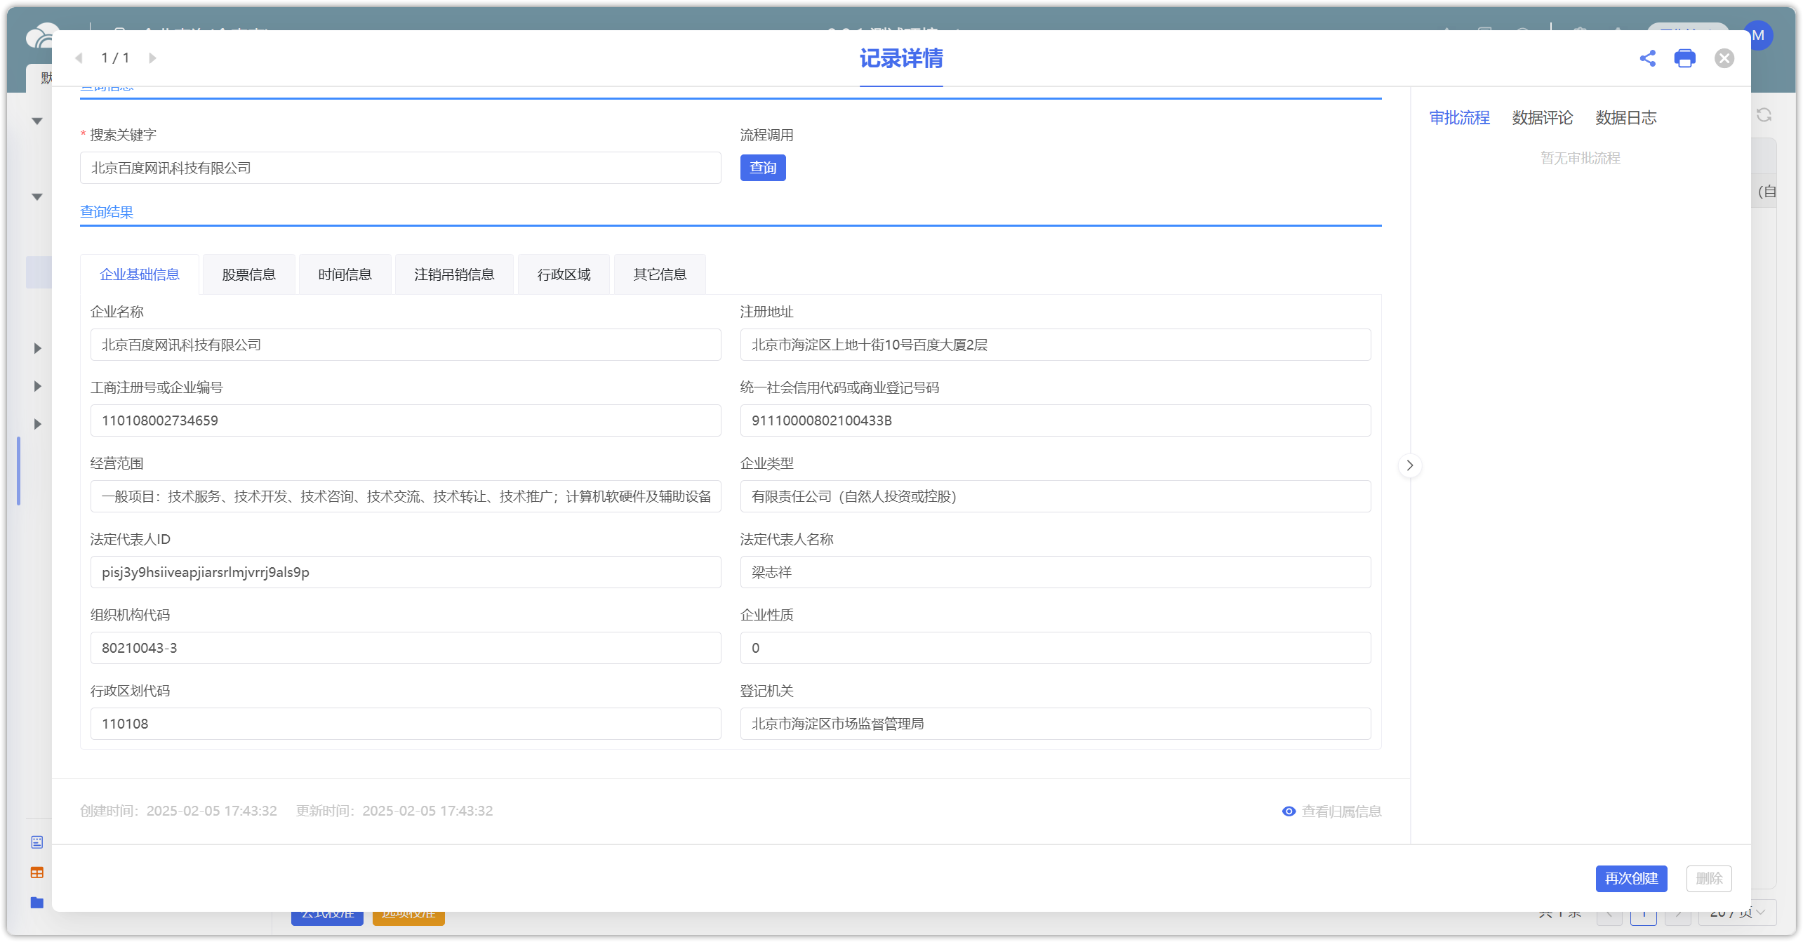Viewport: 1803px width, 942px height.
Task: Open the 审批流程 side tab
Action: pos(1459,118)
